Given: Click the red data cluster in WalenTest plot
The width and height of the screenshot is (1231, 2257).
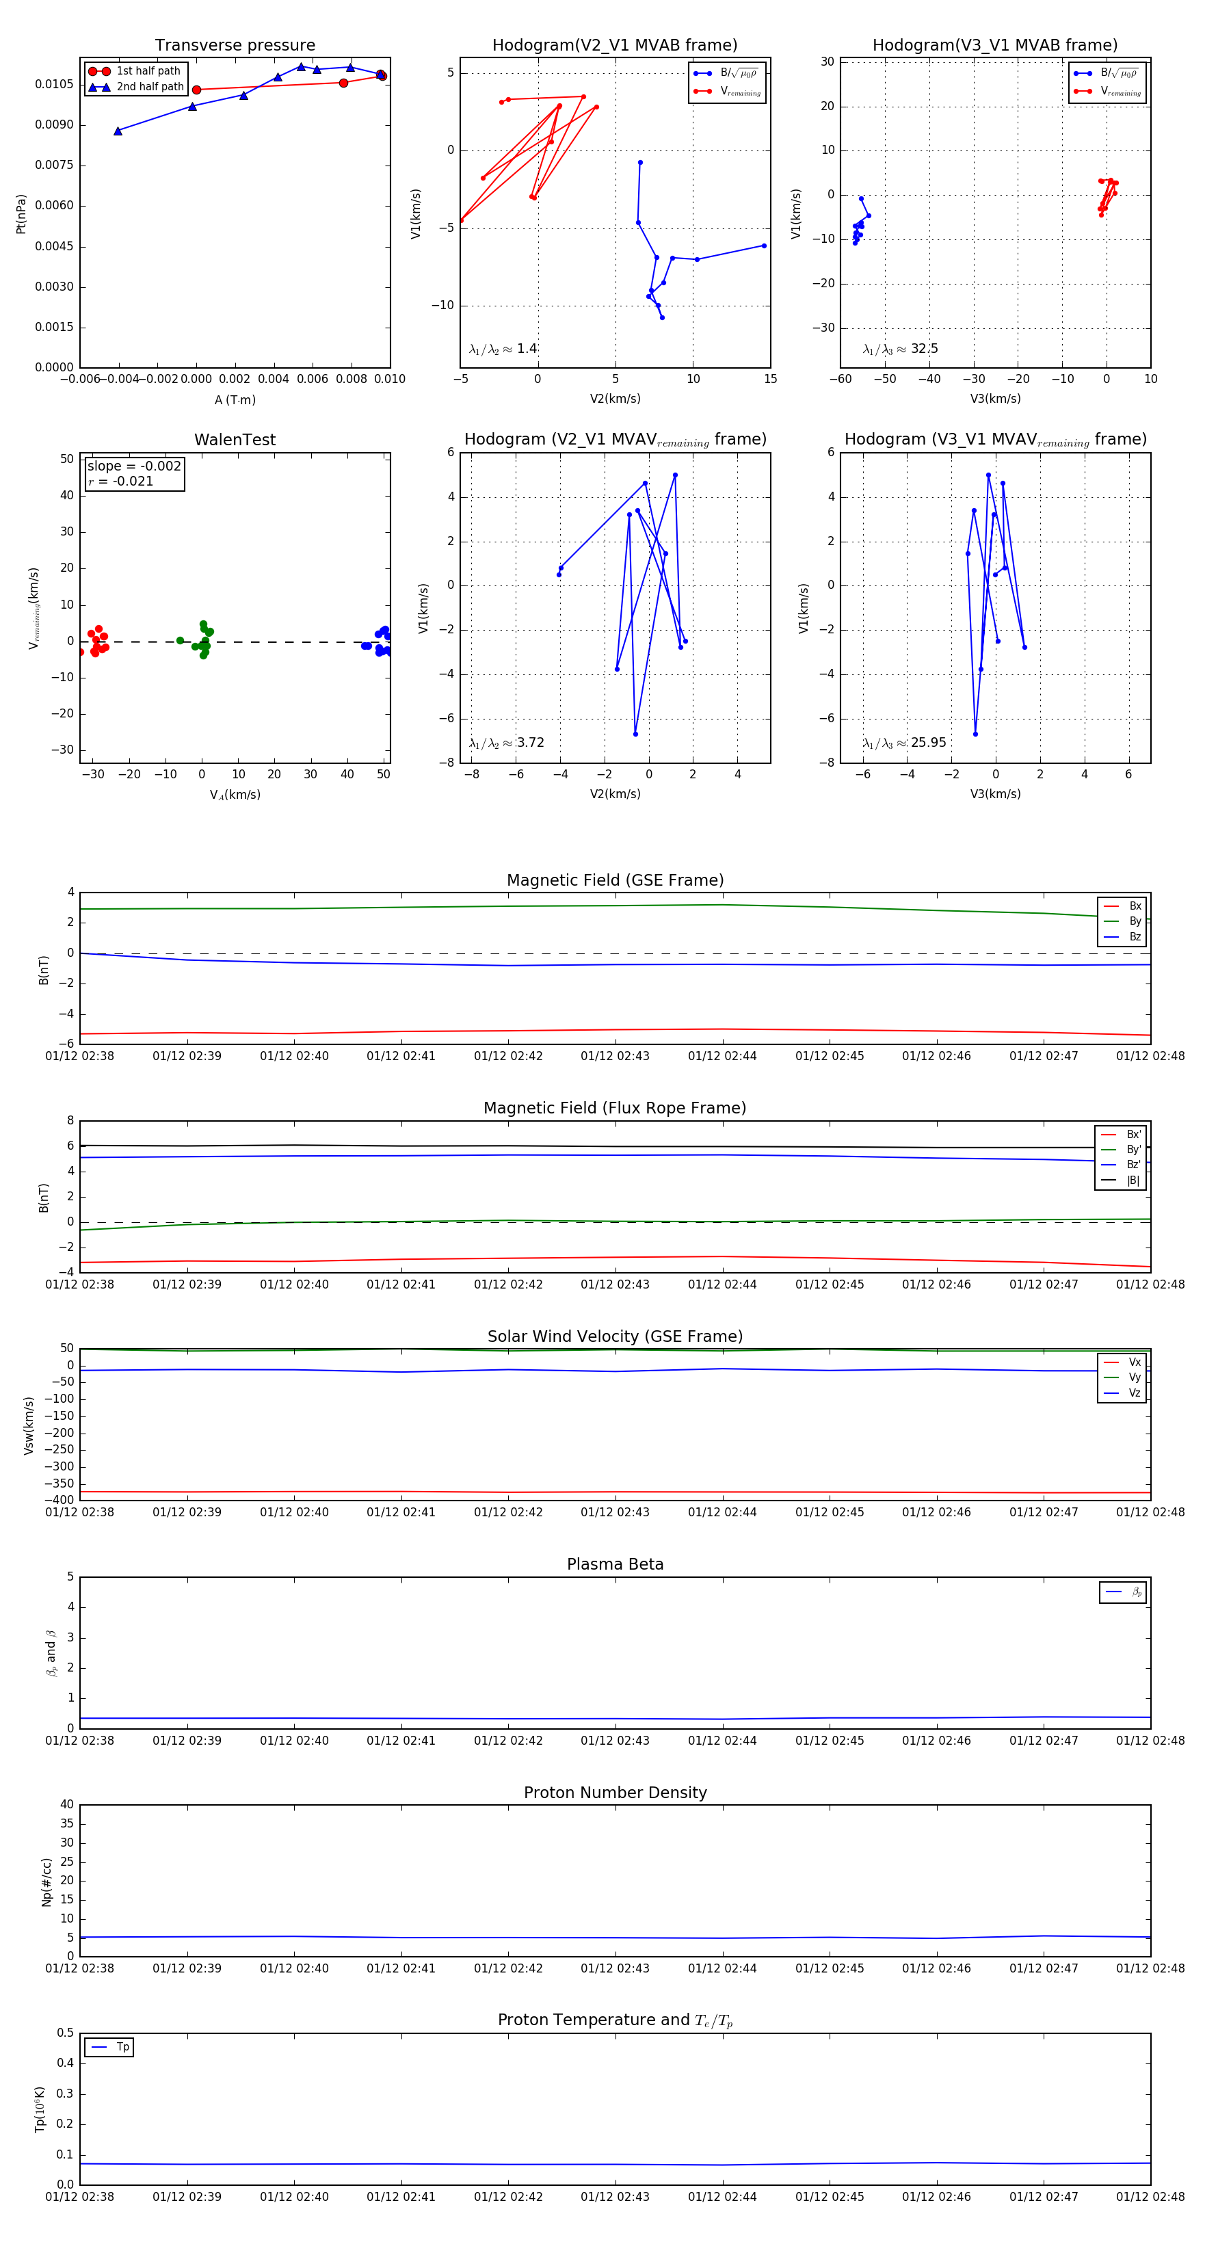Looking at the screenshot, I should [94, 642].
